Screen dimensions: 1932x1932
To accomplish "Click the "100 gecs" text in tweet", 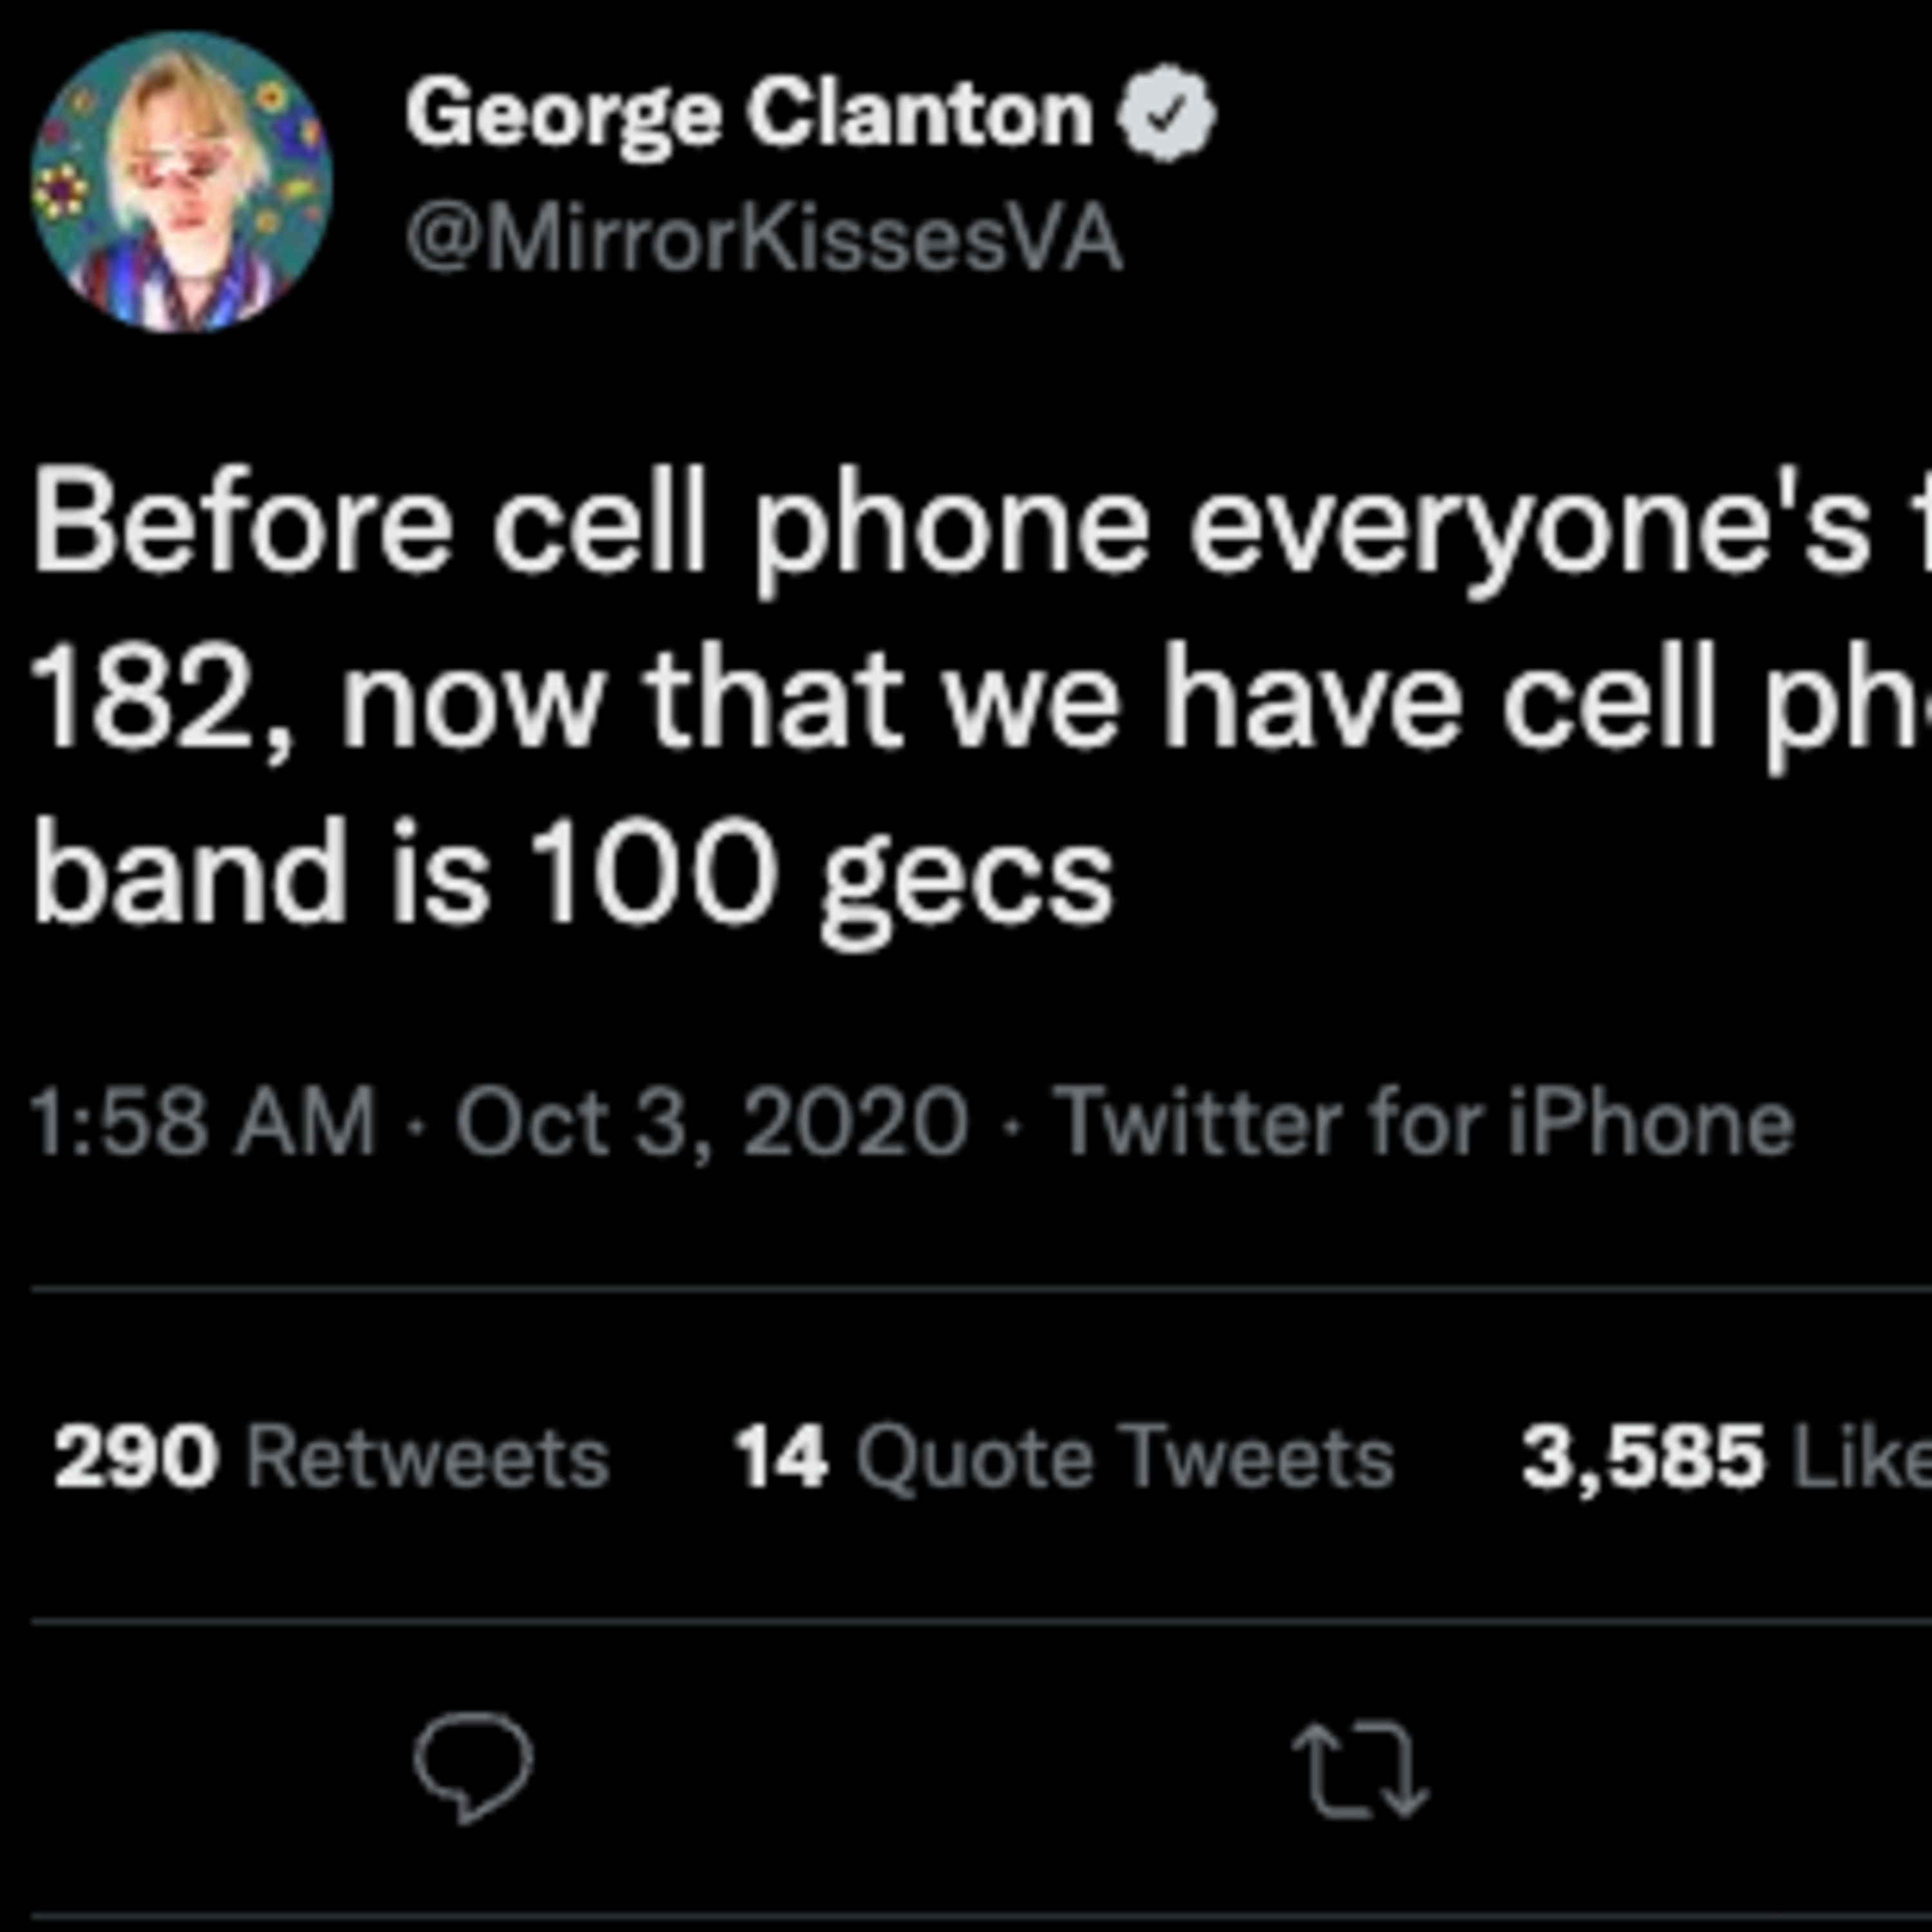I will click(820, 872).
